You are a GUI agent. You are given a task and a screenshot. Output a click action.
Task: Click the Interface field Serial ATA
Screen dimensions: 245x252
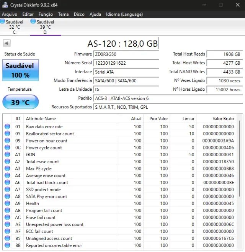pyautogui.click(x=126, y=72)
